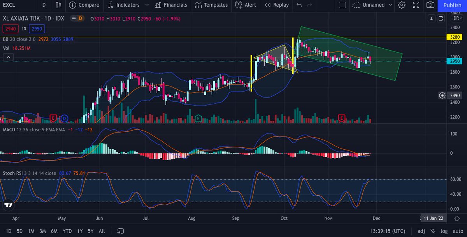Screen dimensions: 467x237
Task: Open the Indicators dialog
Action: (x=124, y=5)
